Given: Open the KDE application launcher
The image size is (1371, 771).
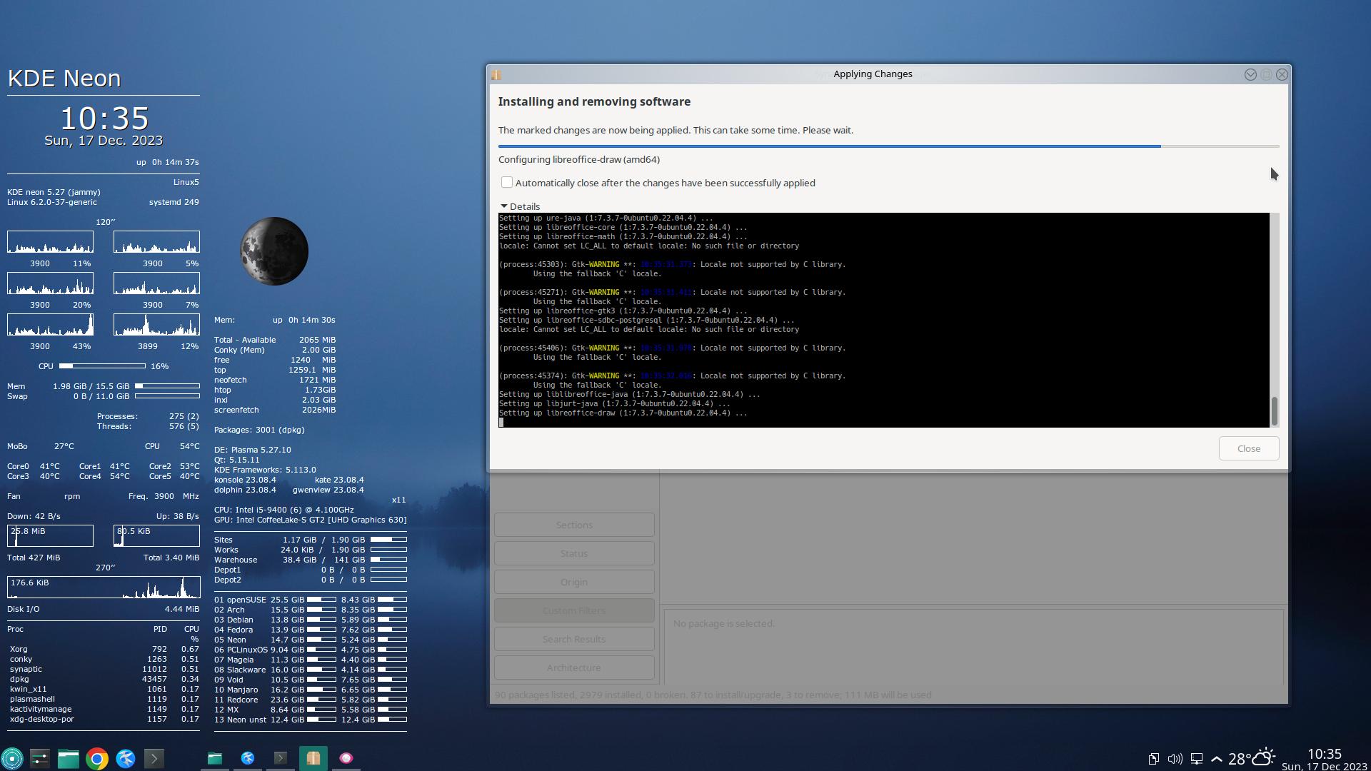Looking at the screenshot, I should (x=12, y=758).
